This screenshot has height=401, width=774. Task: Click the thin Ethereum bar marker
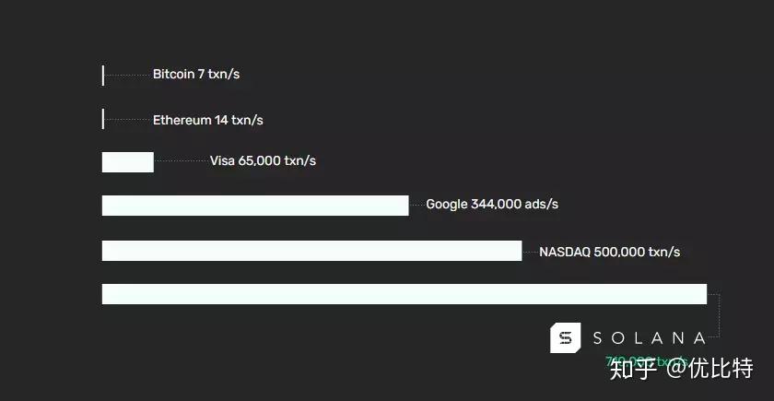[x=103, y=119]
